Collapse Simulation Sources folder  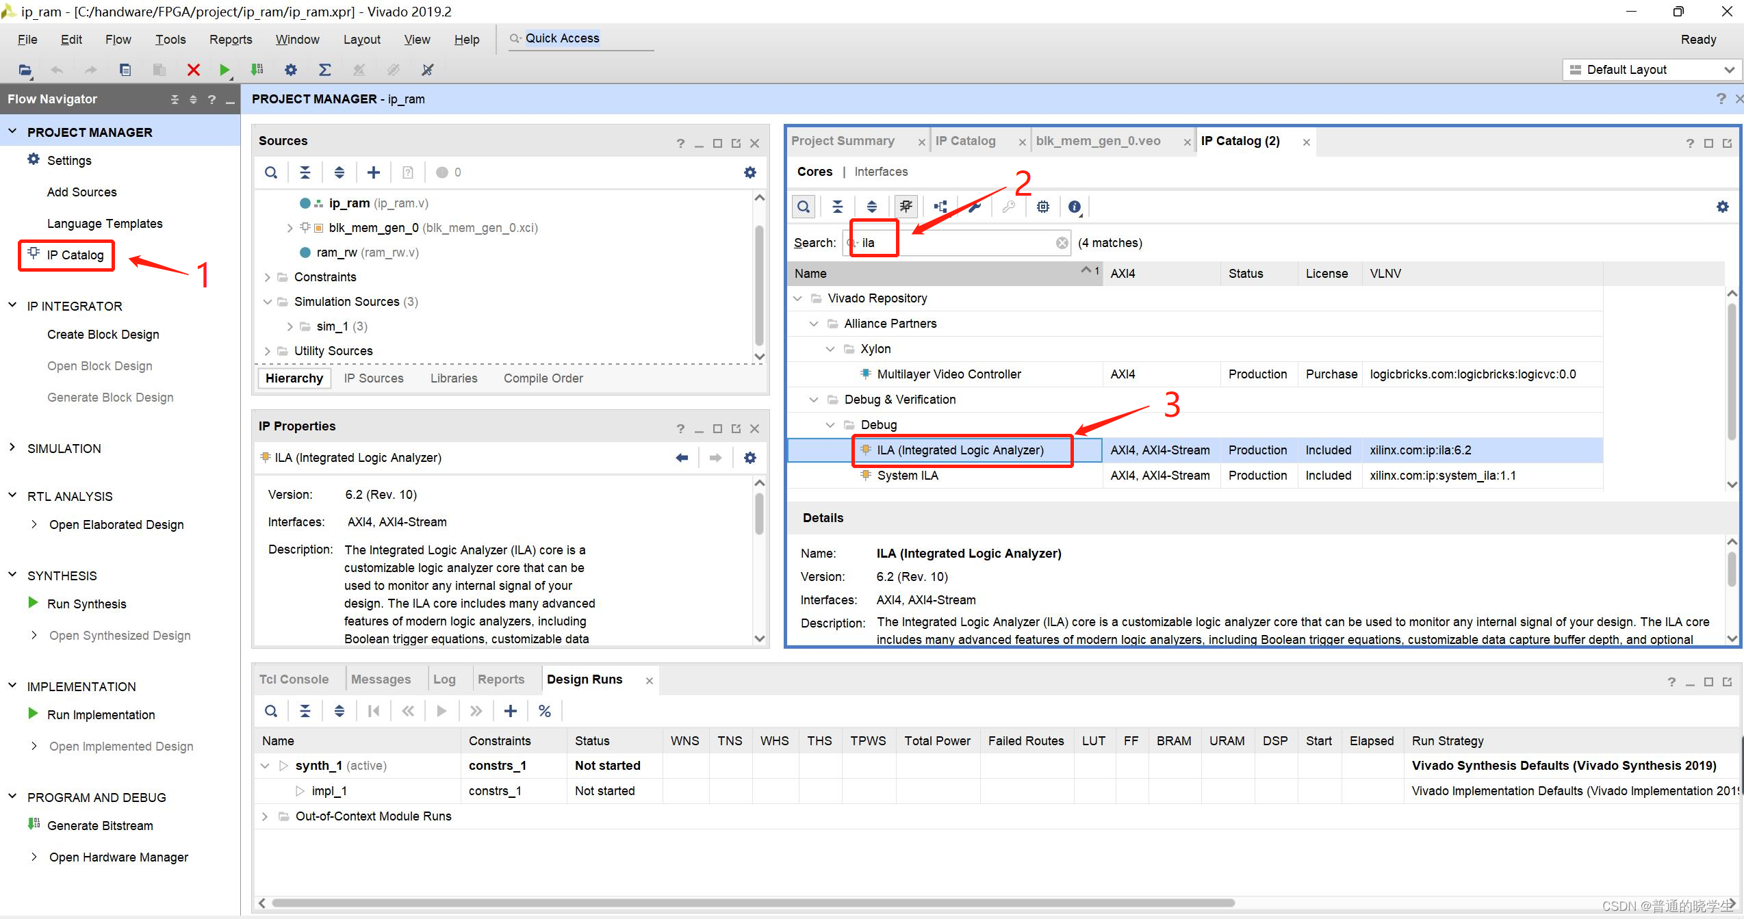pyautogui.click(x=267, y=302)
